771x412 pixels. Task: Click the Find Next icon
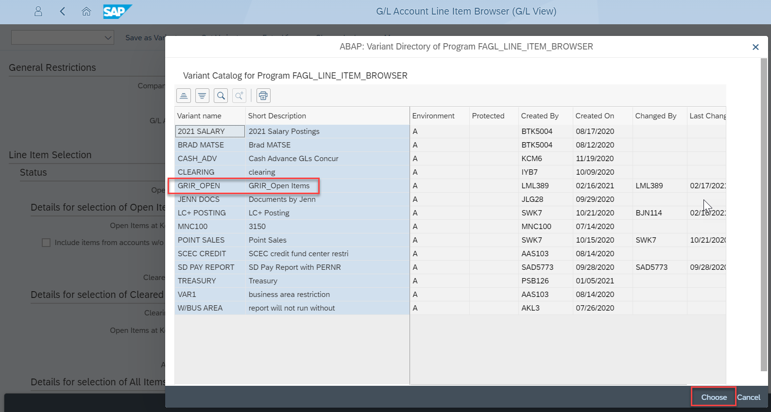point(239,96)
